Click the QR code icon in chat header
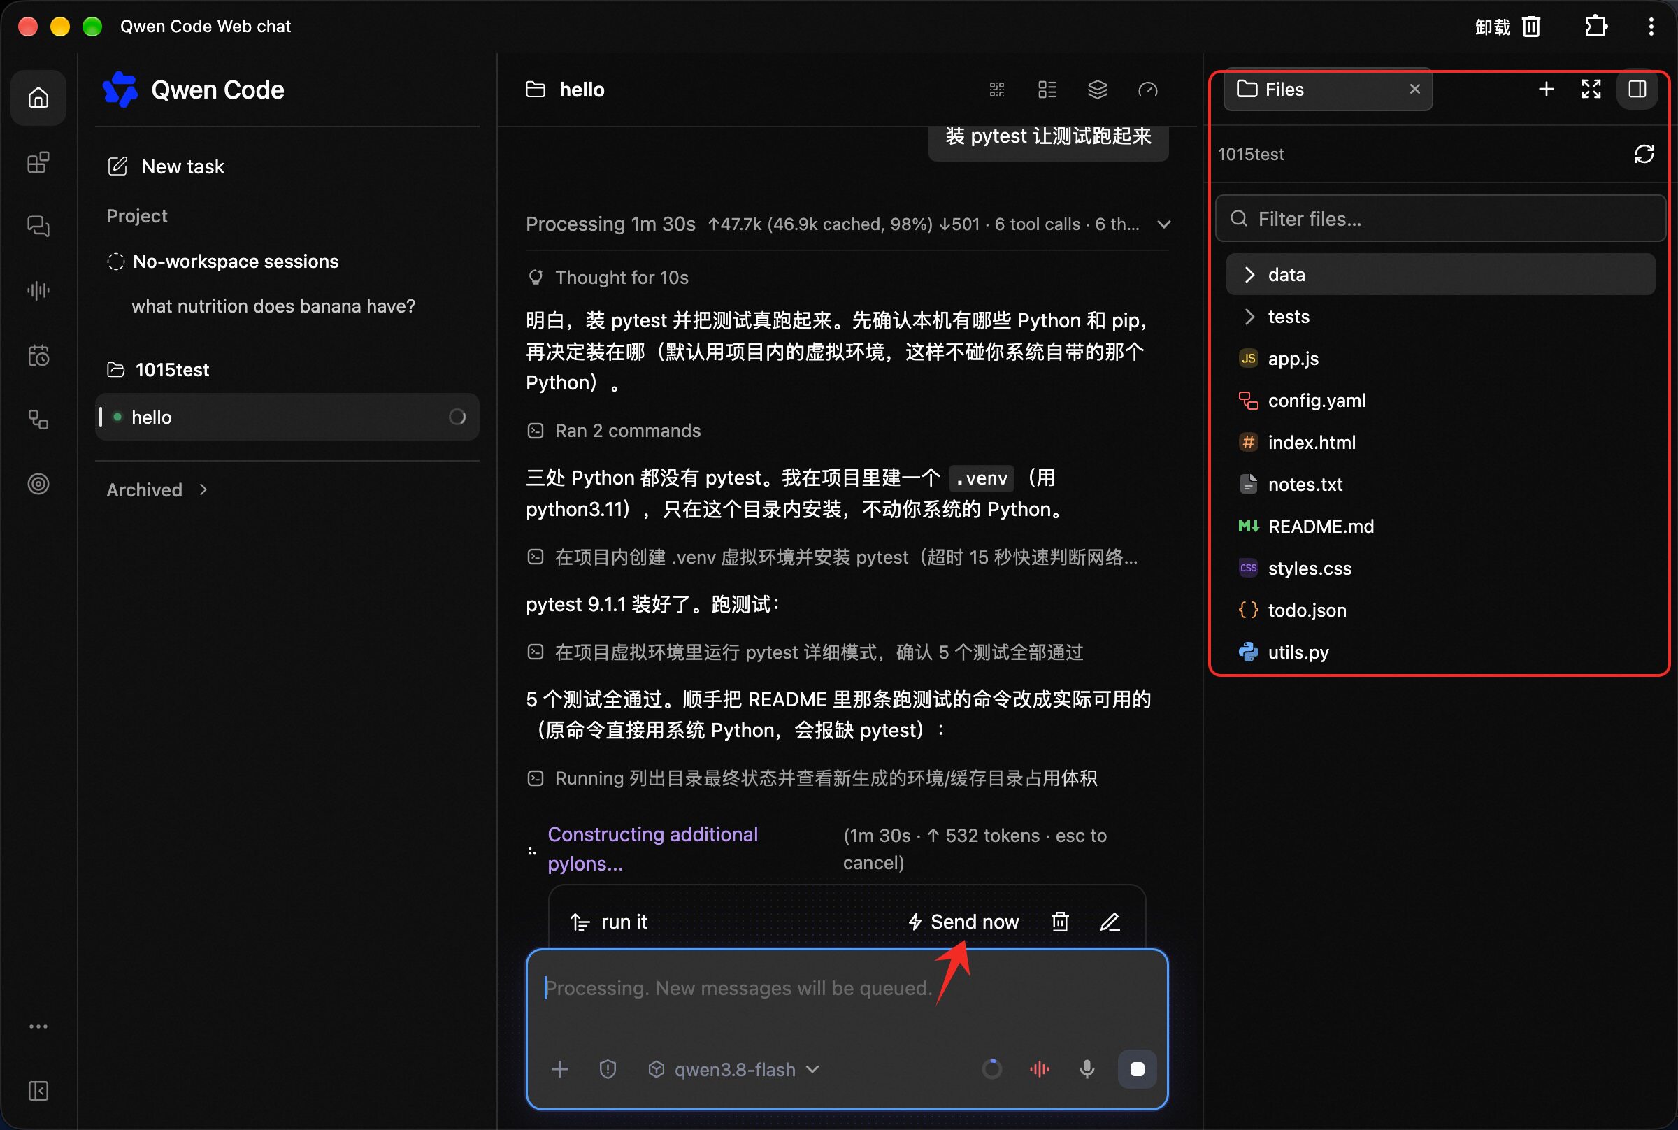Image resolution: width=1678 pixels, height=1130 pixels. 996,90
